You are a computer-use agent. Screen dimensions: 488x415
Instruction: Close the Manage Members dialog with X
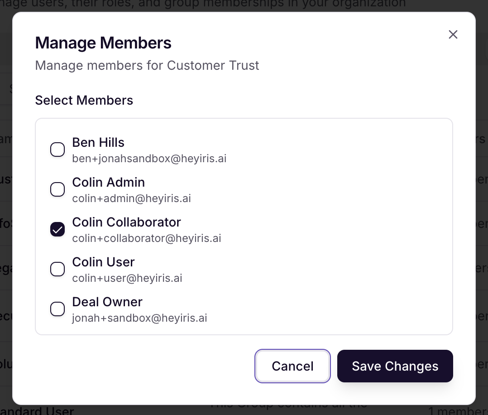(x=453, y=34)
